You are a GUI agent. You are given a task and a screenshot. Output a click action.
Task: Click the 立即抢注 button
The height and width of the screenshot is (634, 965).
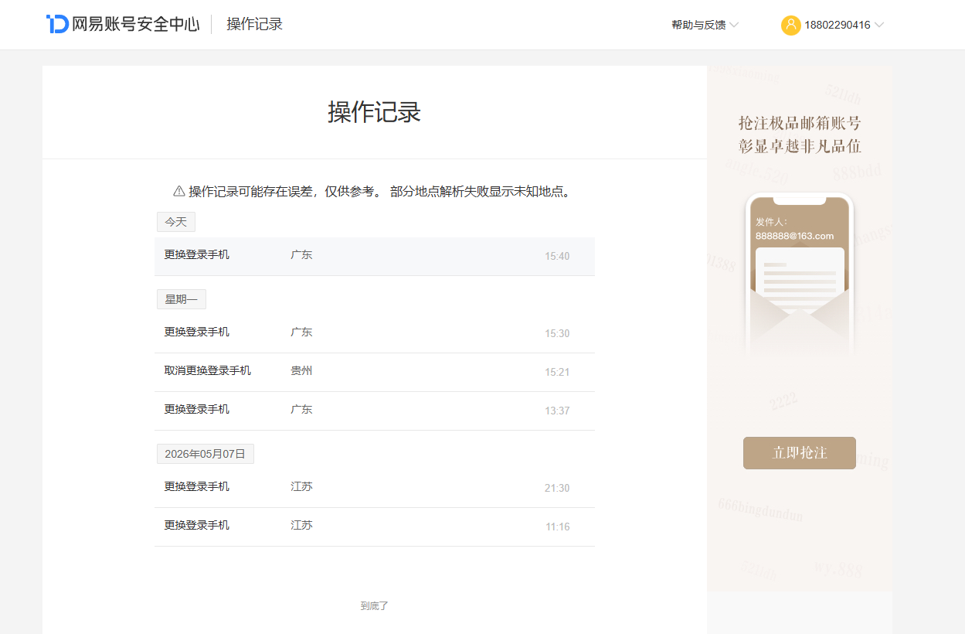pos(800,453)
